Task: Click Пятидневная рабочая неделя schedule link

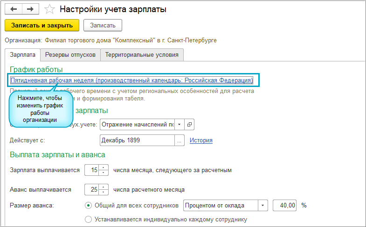Action: [131, 80]
